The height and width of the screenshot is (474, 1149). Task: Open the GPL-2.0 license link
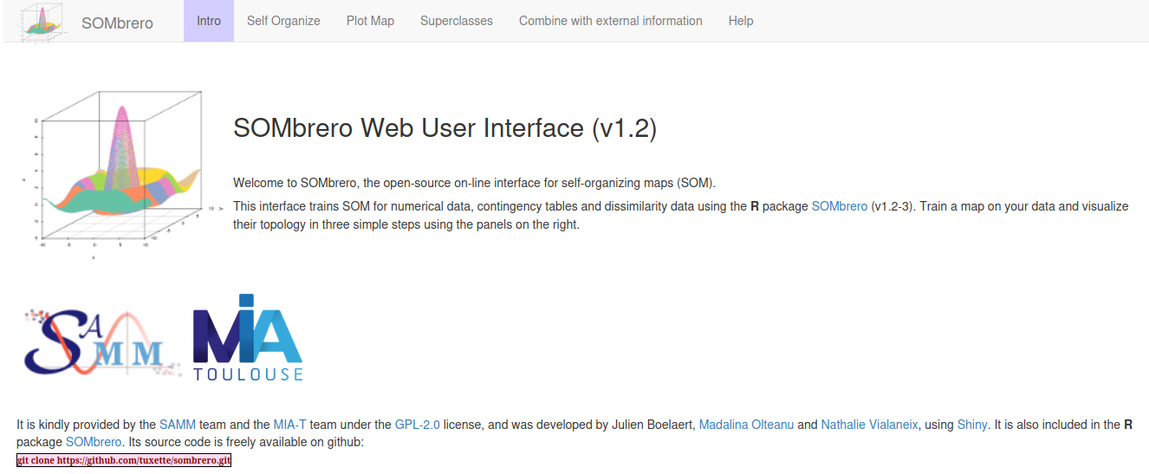pos(418,425)
